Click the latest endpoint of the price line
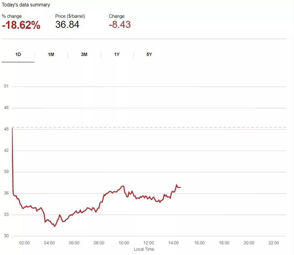The height and width of the screenshot is (255, 294). (x=180, y=187)
